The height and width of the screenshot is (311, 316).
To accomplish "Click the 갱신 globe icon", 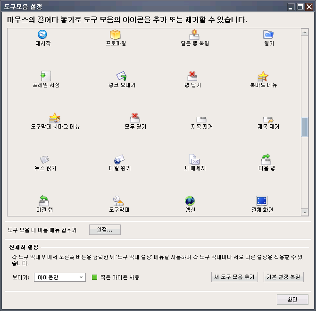I will click(x=190, y=201).
